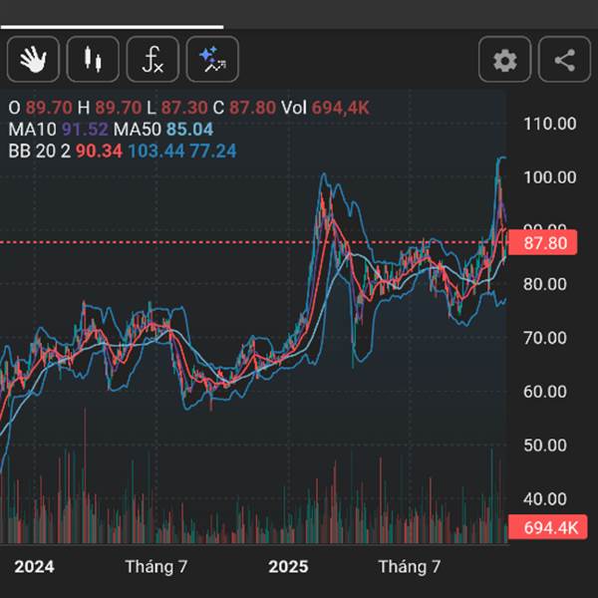Image resolution: width=598 pixels, height=598 pixels.
Task: Open the AI trend analysis tool
Action: (x=212, y=59)
